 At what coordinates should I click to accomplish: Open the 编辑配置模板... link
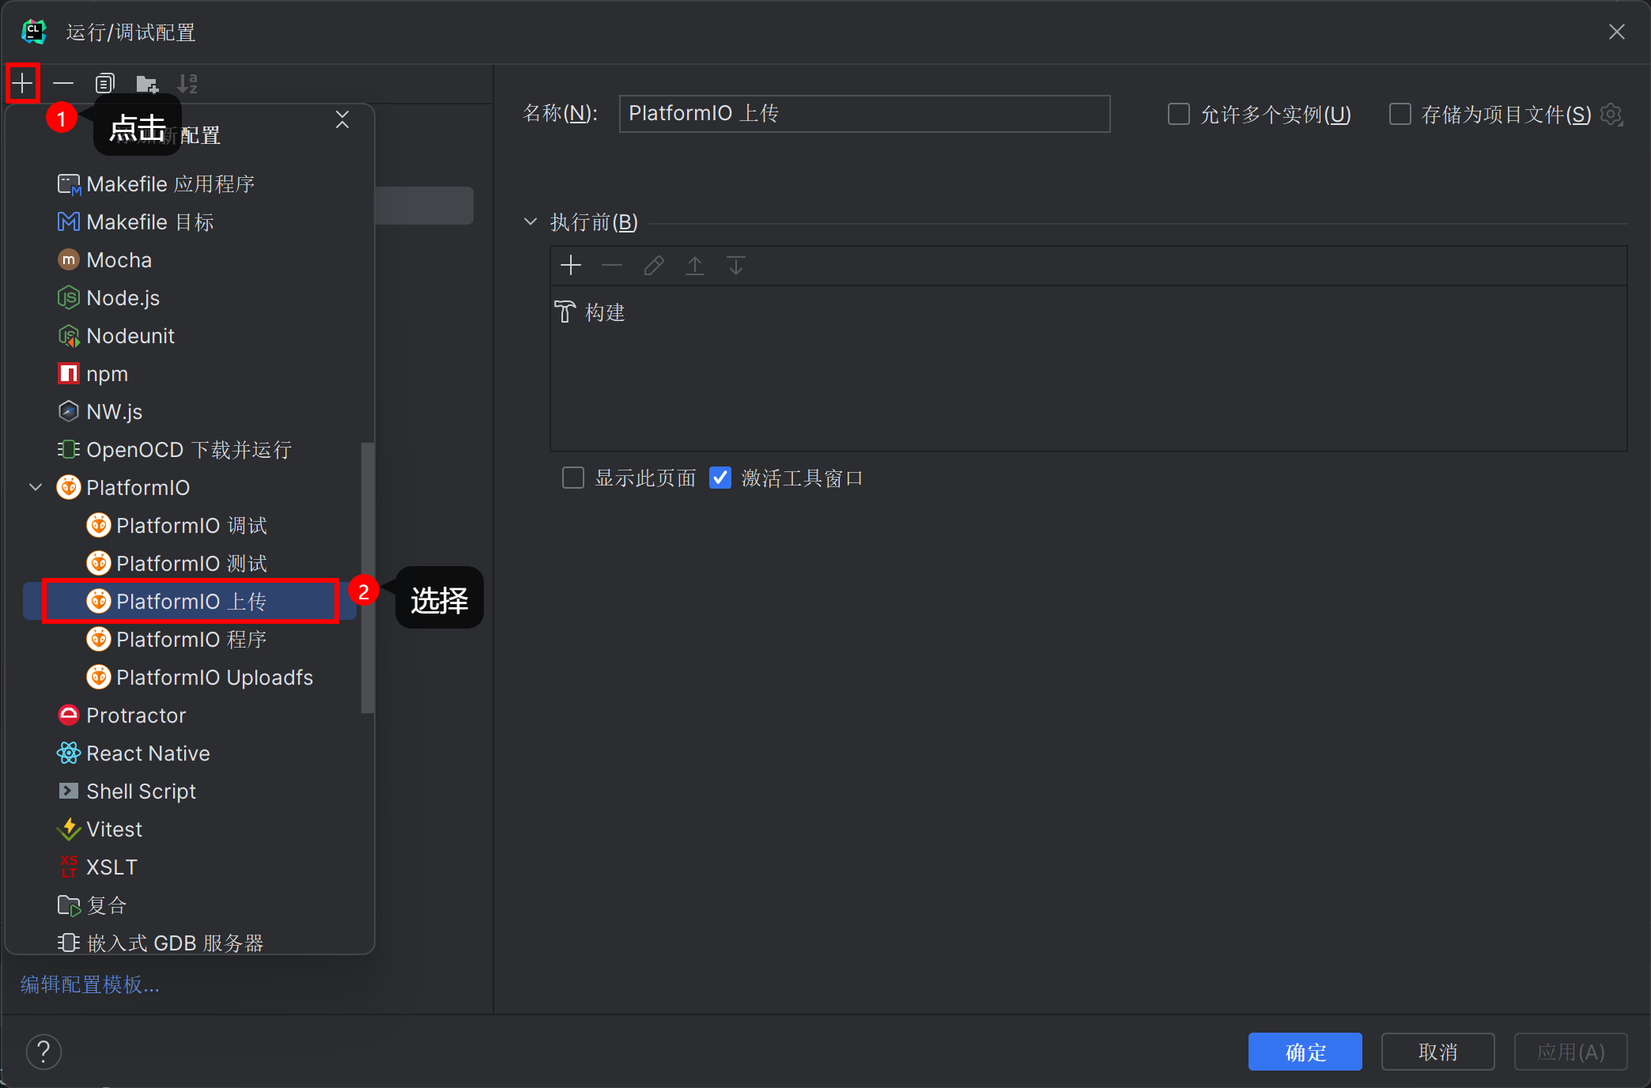pos(89,984)
